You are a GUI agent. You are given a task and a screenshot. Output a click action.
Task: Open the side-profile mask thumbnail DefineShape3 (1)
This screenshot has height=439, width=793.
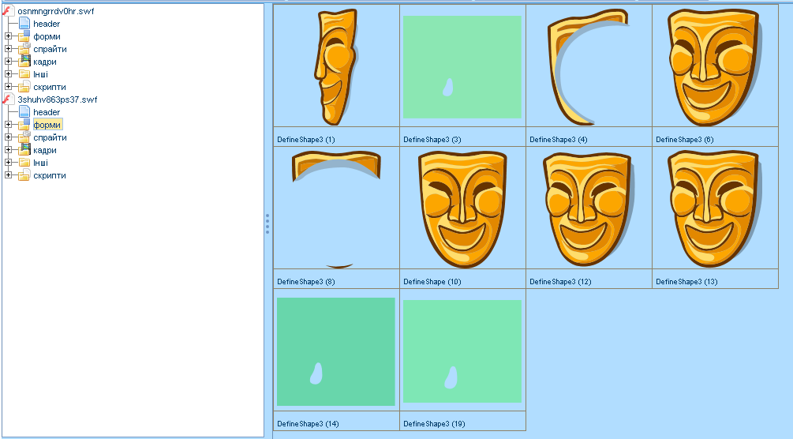tap(336, 66)
